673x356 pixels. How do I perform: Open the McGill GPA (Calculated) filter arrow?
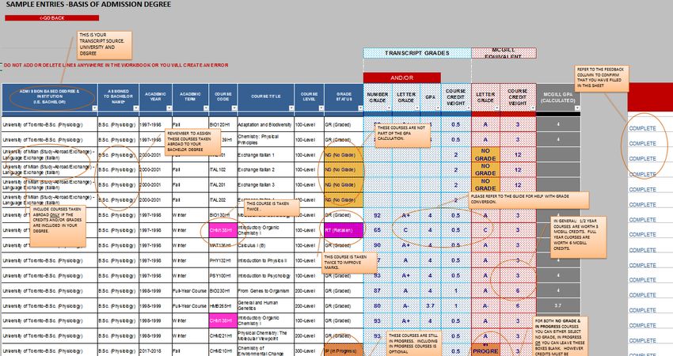tap(577, 108)
